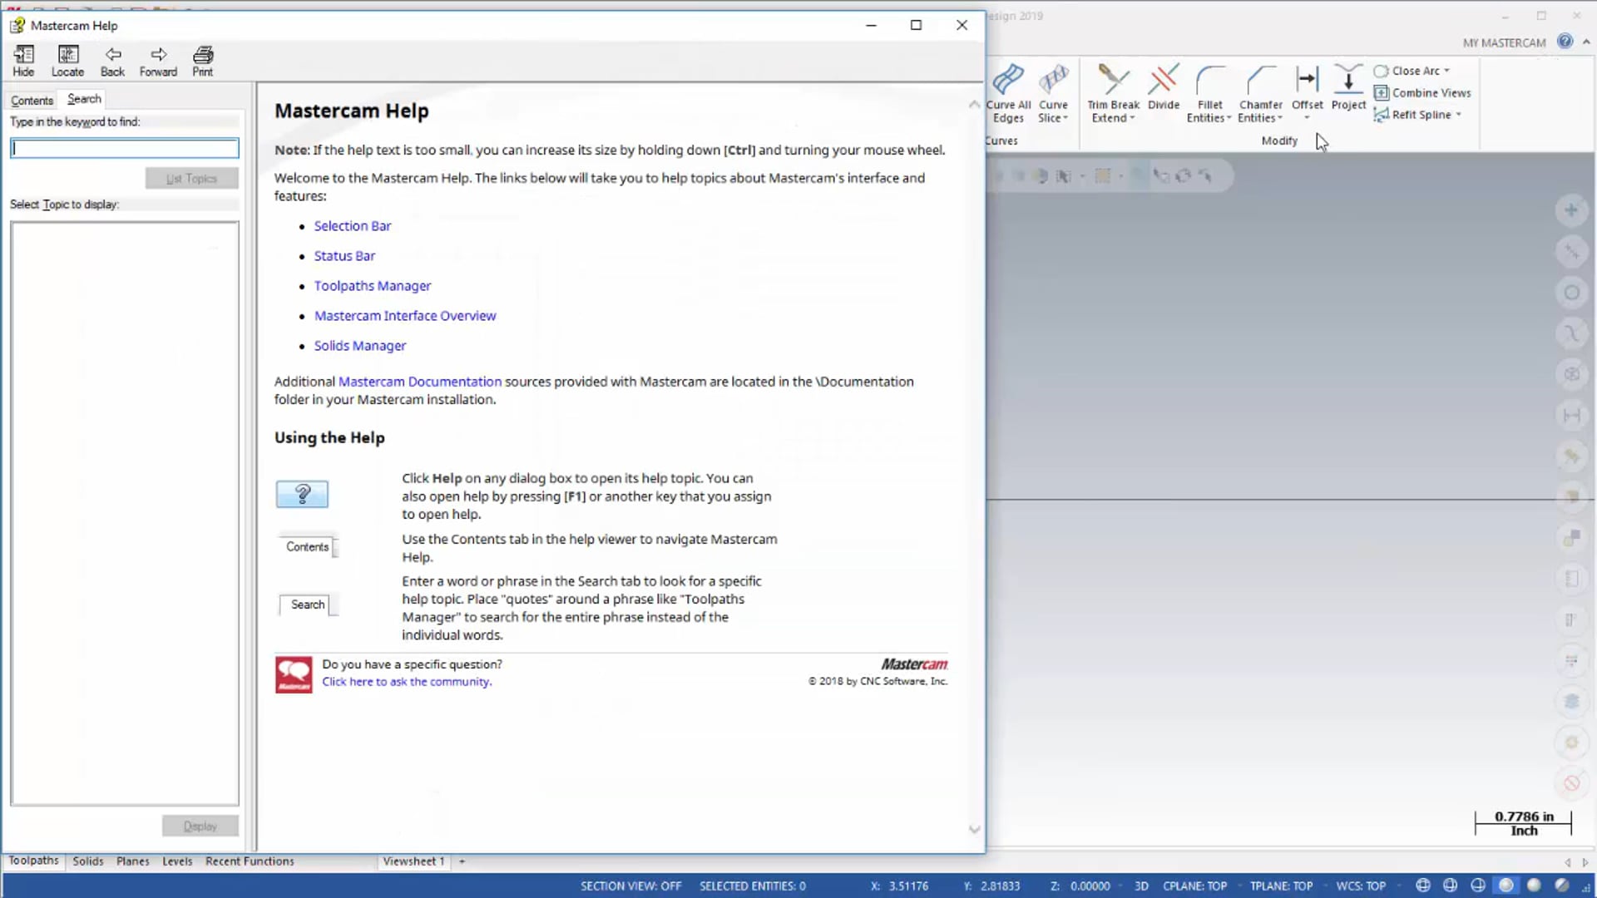Open the CPLANE: TOP selector
The width and height of the screenshot is (1597, 898).
pyautogui.click(x=1194, y=886)
